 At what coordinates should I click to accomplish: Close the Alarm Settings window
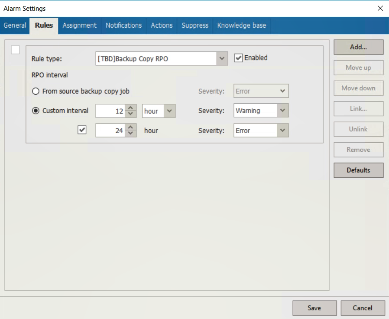[380, 8]
